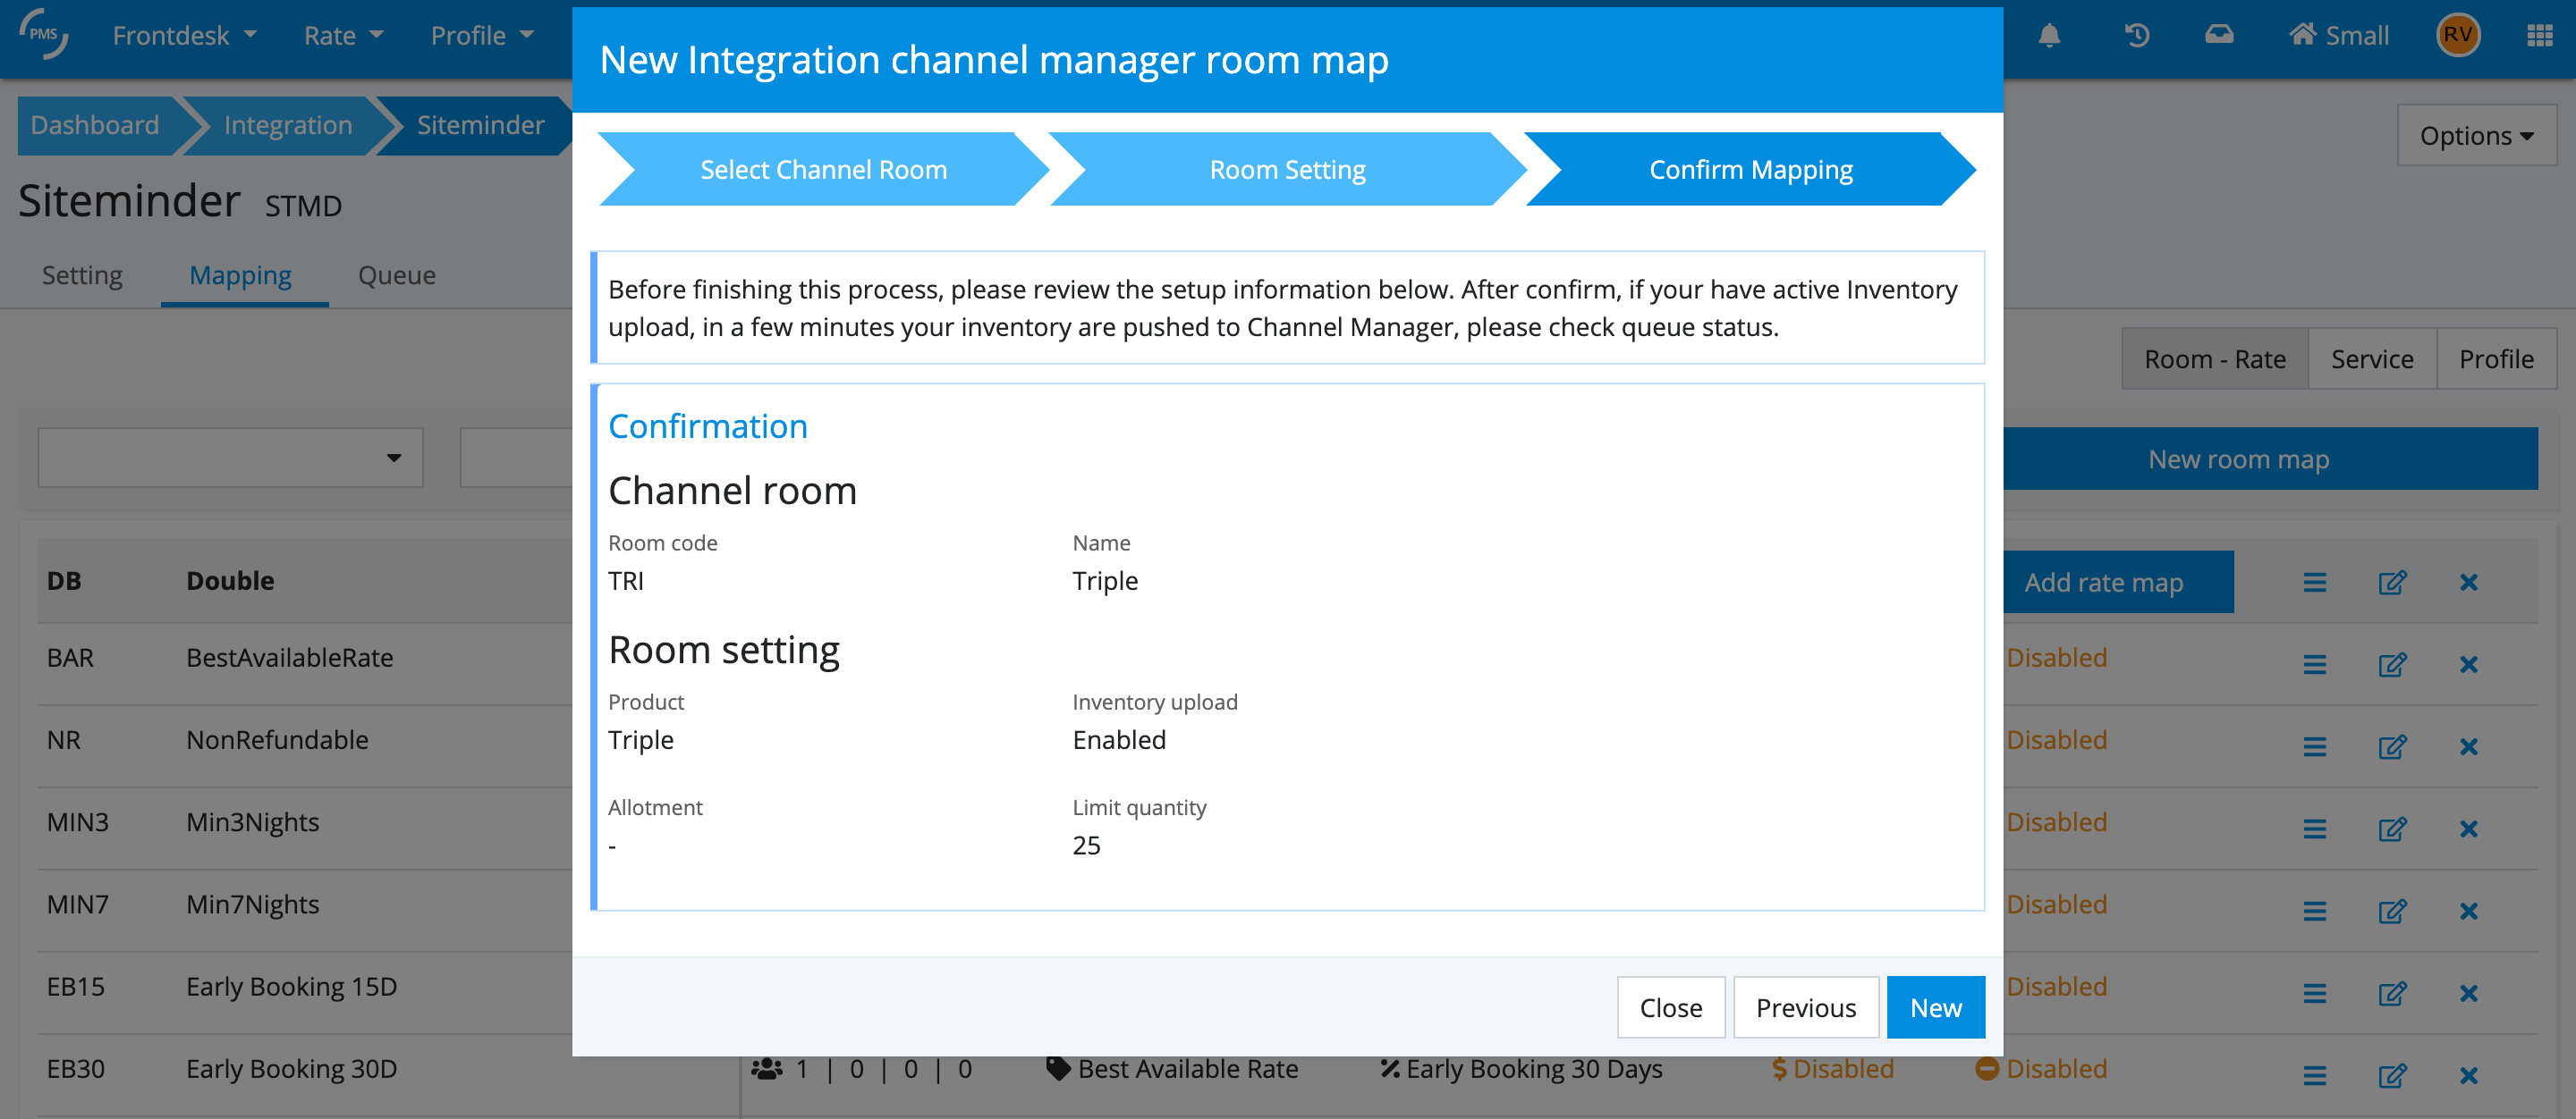Click the Room Setting wizard step
This screenshot has width=2576, height=1119.
click(x=1286, y=170)
